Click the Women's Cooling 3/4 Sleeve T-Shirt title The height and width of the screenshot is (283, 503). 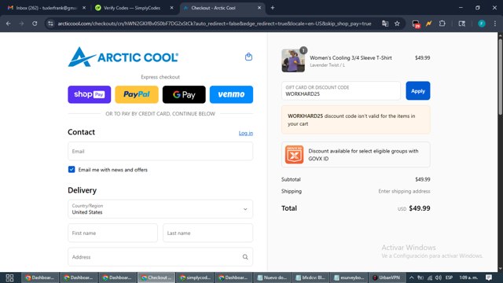click(351, 57)
